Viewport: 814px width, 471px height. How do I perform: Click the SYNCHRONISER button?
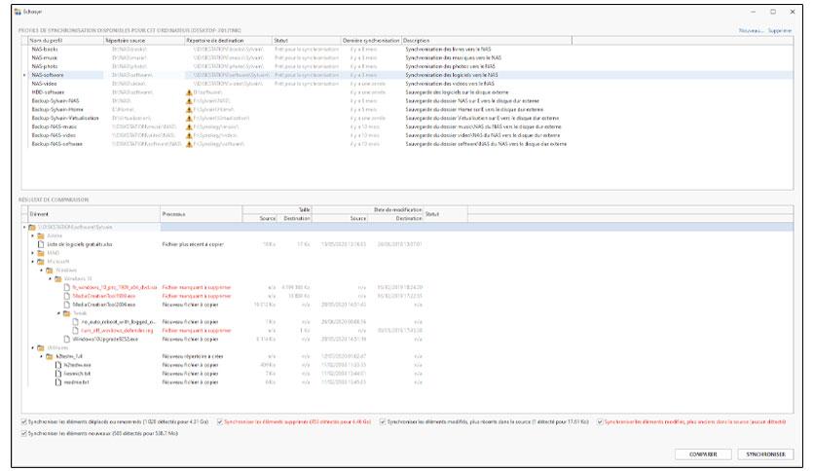[x=765, y=454]
